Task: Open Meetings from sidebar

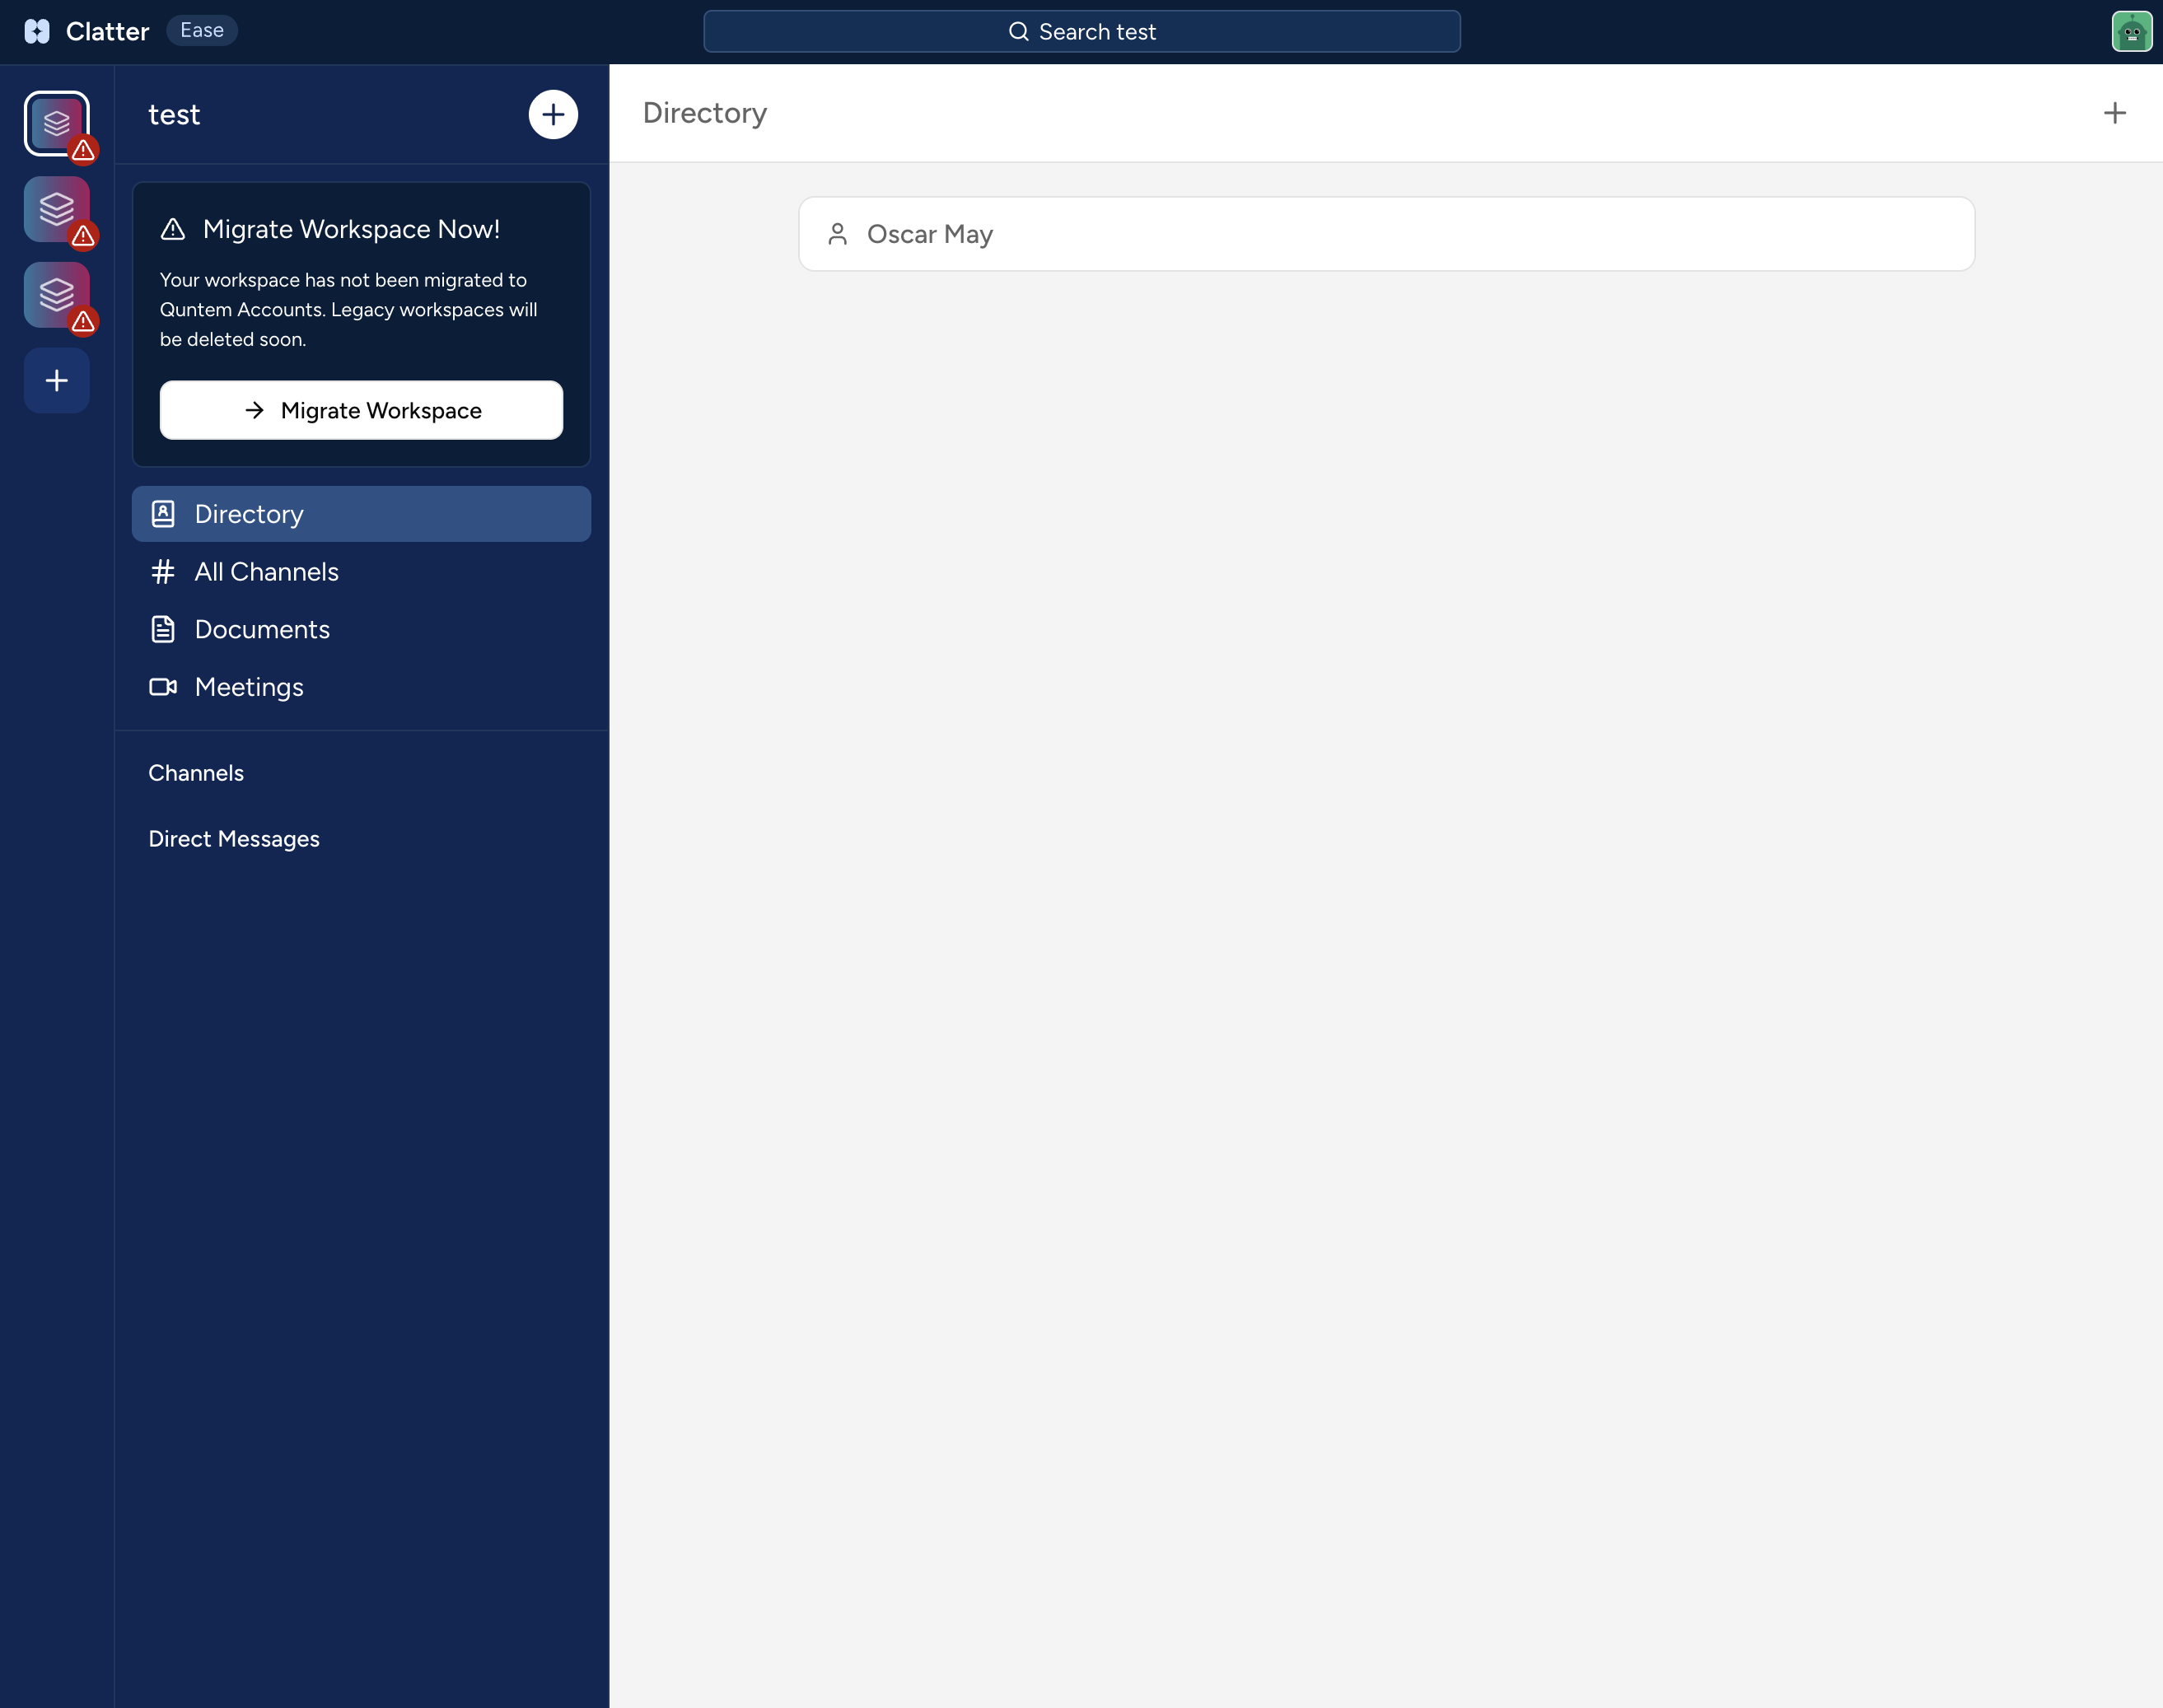Action: pyautogui.click(x=249, y=687)
